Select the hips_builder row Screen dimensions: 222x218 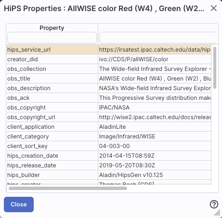pyautogui.click(x=109, y=175)
